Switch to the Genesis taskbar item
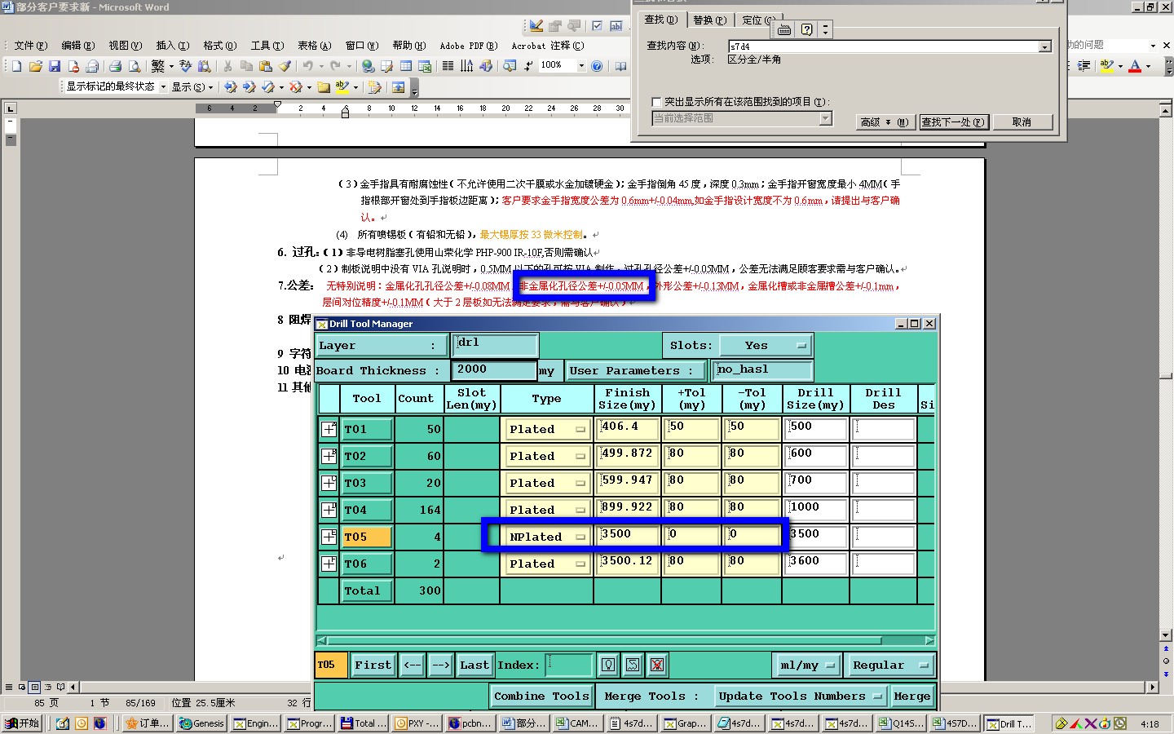Image resolution: width=1174 pixels, height=734 pixels. click(x=201, y=723)
